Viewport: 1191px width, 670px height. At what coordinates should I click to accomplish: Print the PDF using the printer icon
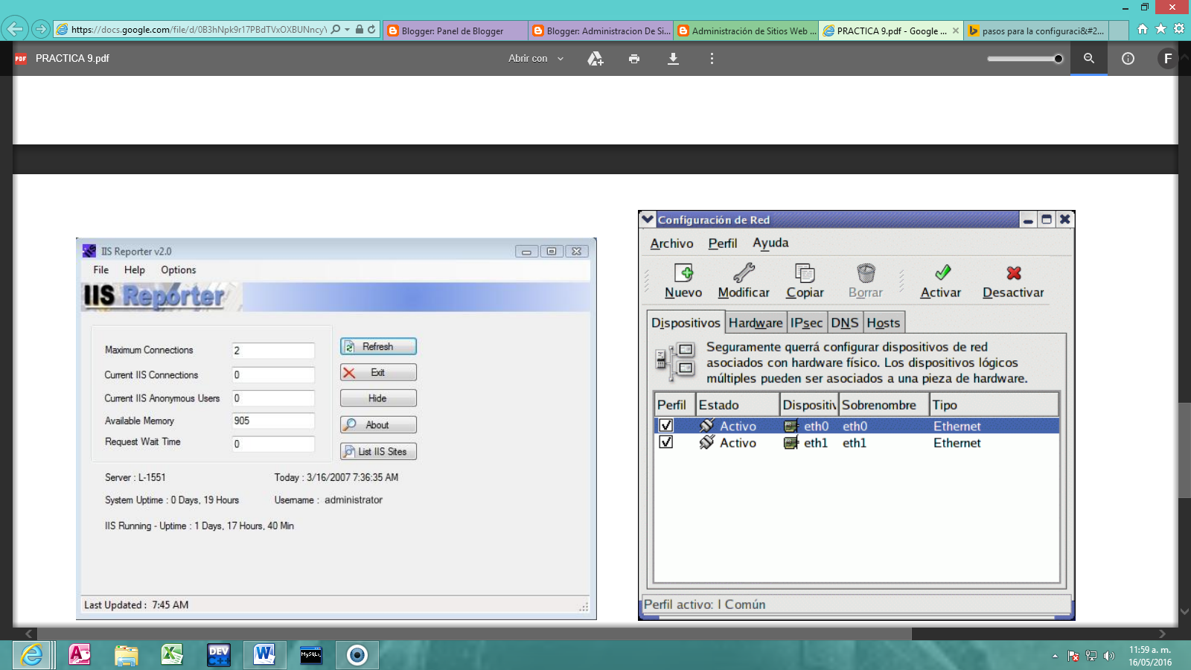point(634,58)
